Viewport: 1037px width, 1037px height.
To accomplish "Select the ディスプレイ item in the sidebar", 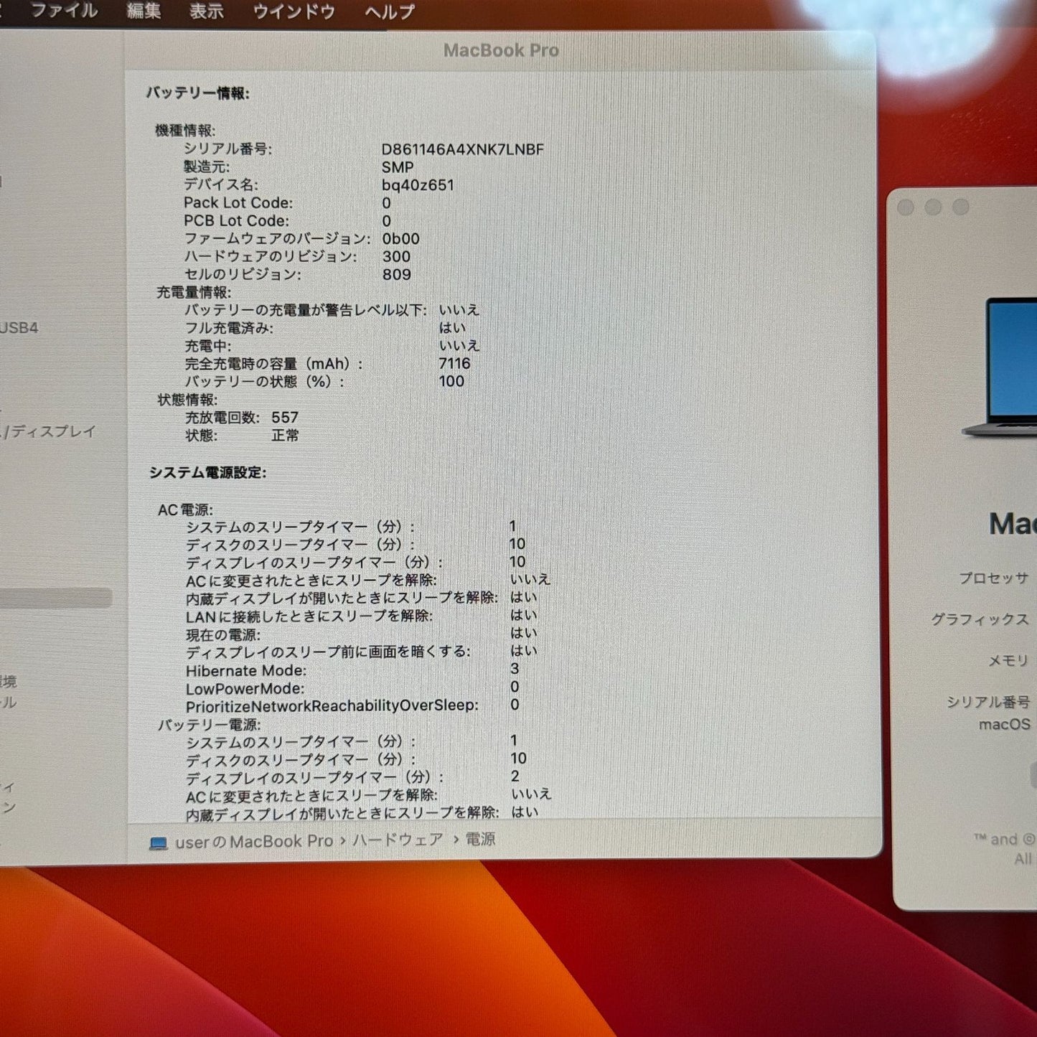I will click(52, 431).
